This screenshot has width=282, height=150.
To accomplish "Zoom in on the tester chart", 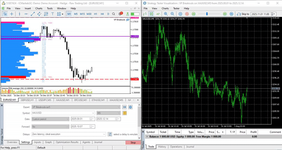I will pos(166,14).
